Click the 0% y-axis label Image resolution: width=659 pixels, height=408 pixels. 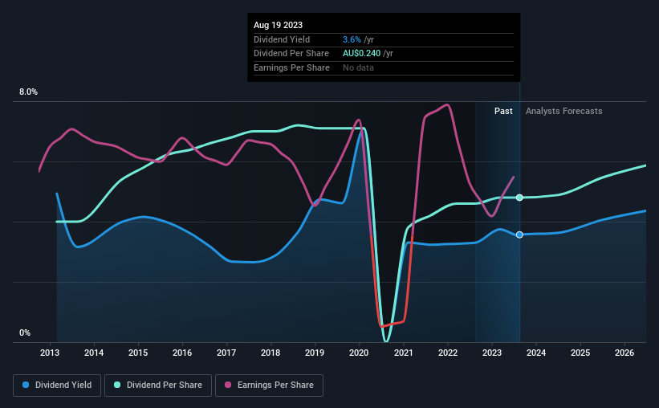click(x=25, y=333)
